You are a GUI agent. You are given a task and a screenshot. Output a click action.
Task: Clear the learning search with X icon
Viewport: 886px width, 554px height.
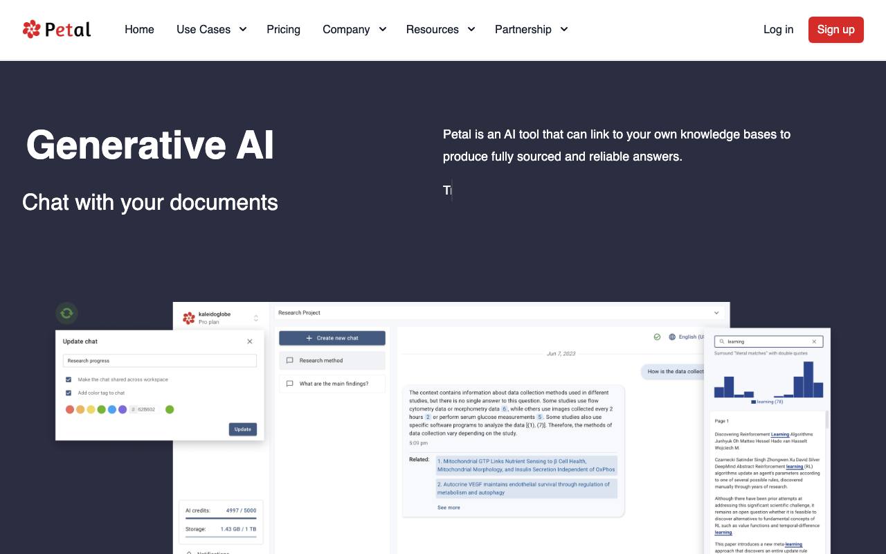click(814, 341)
